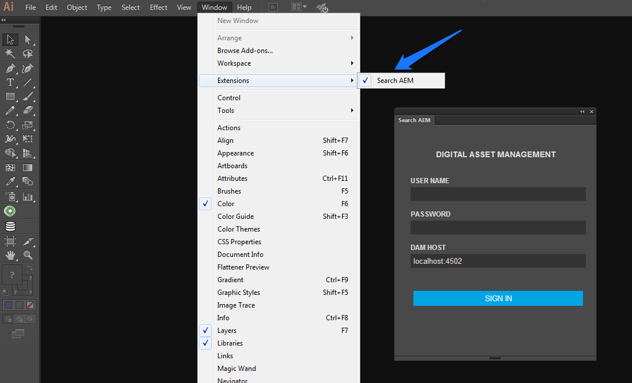Open the File menu
The image size is (632, 383).
pos(31,7)
